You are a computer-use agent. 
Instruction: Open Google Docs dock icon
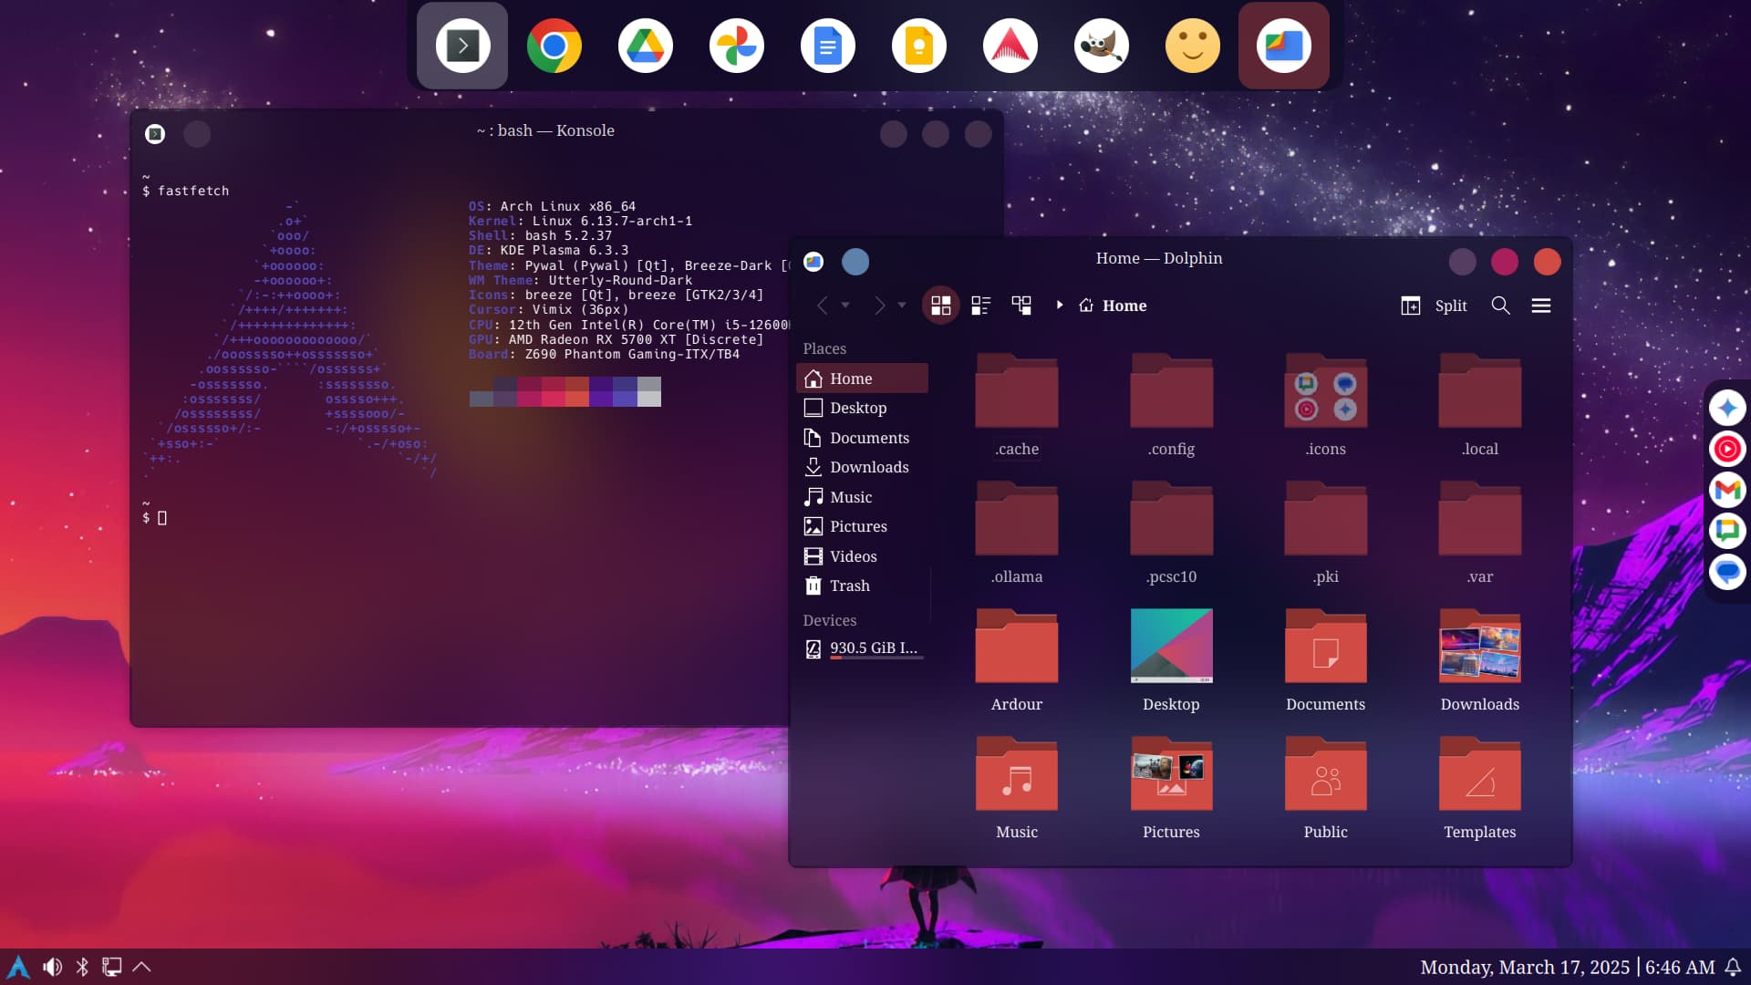827,46
